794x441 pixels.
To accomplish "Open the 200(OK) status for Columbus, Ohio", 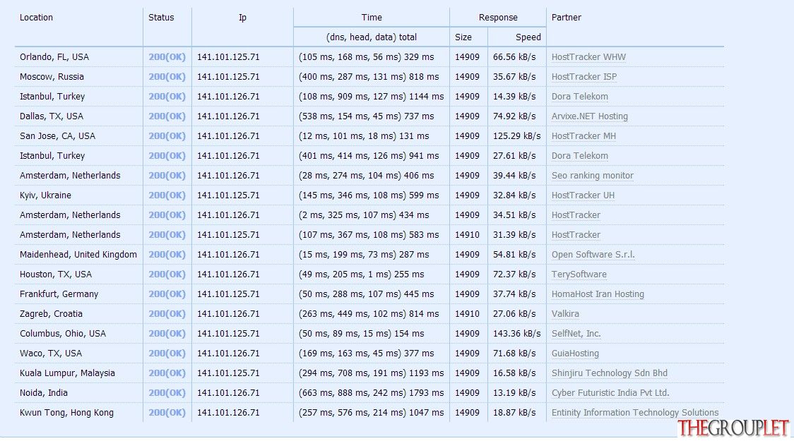I will [167, 333].
